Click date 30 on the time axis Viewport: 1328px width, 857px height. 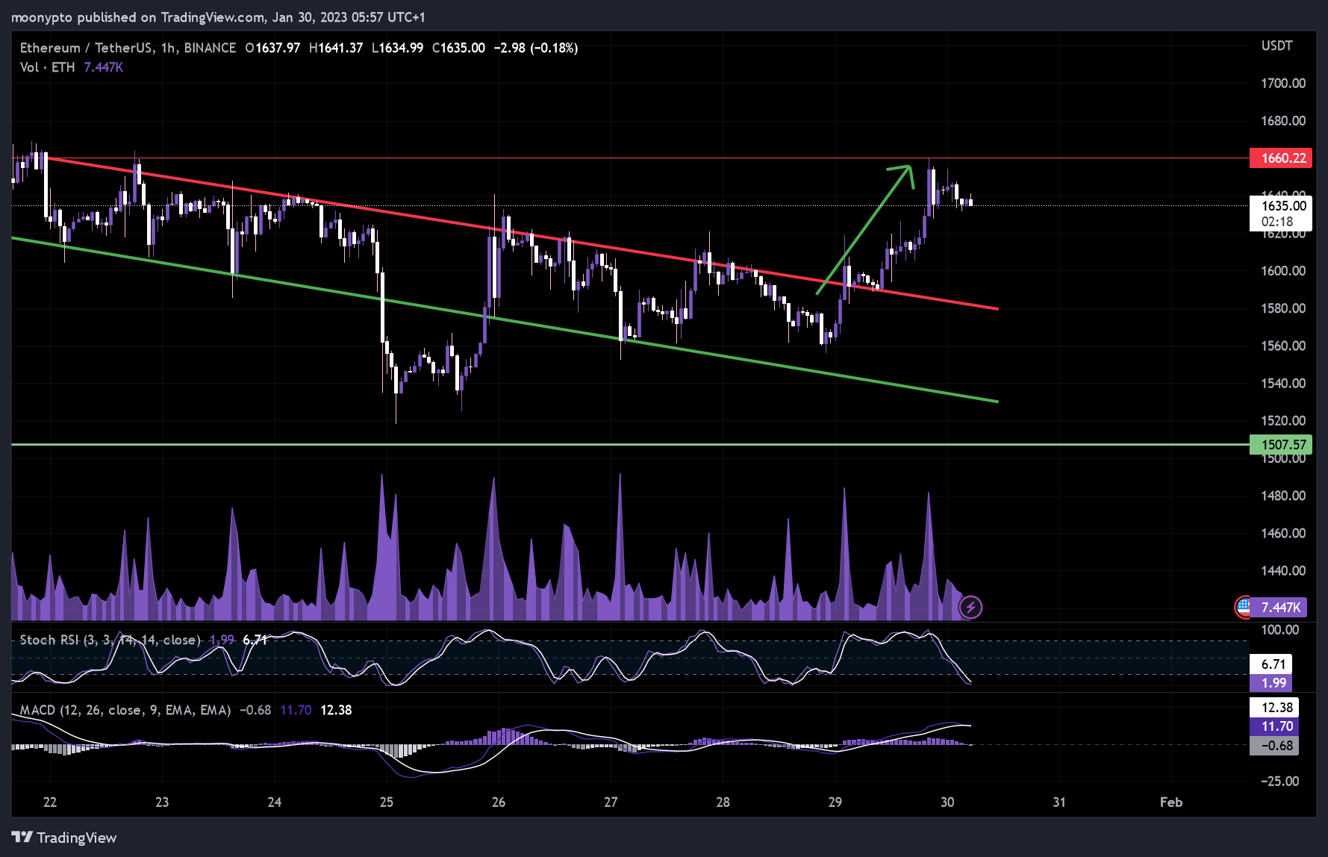[x=947, y=803]
